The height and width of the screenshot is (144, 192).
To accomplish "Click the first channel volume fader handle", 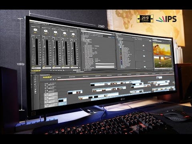I will coord(34,46).
